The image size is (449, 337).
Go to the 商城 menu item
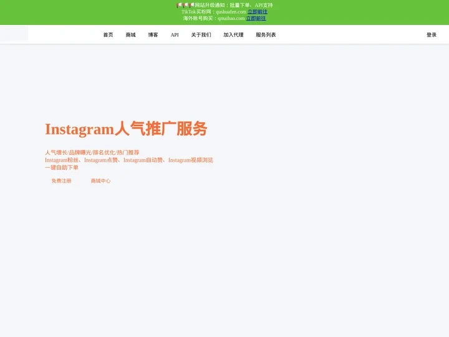[130, 35]
